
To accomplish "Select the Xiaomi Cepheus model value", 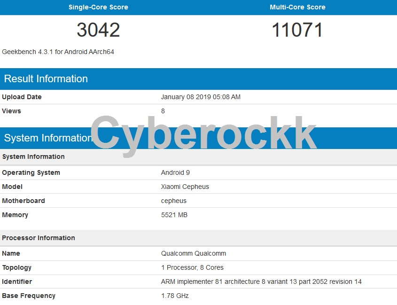I will 185,187.
